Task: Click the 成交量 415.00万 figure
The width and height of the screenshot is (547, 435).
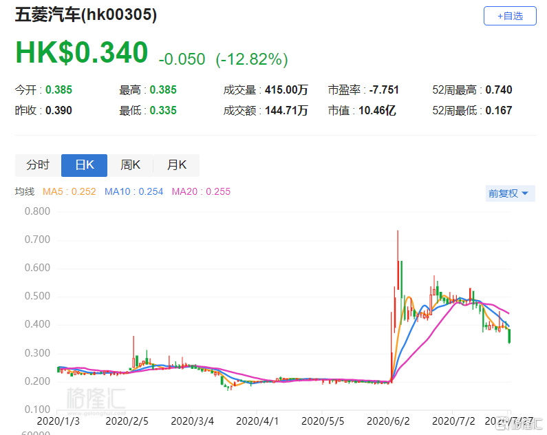Action: [286, 89]
